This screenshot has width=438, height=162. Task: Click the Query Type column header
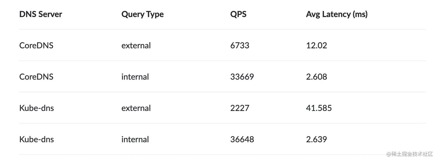[x=143, y=14]
